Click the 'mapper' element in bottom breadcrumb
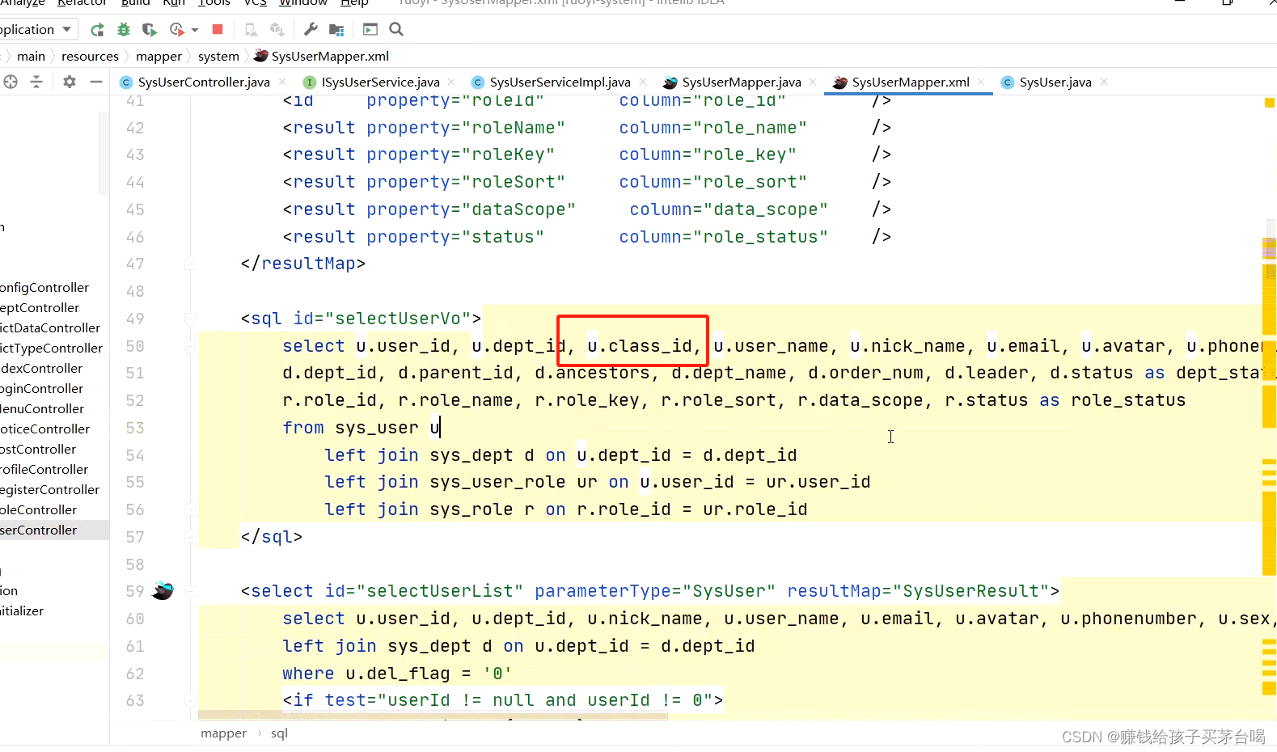 [x=223, y=733]
